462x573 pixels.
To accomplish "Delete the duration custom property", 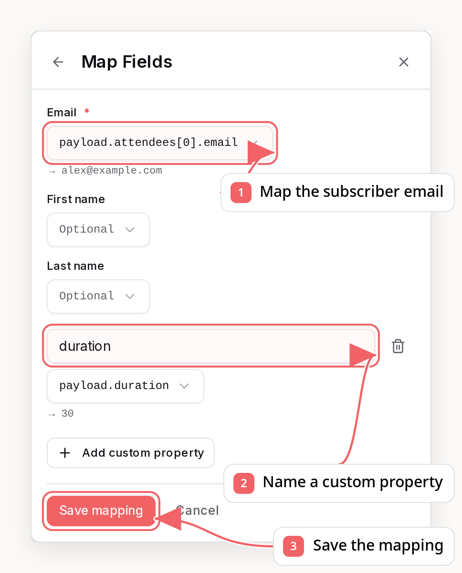I will click(x=398, y=346).
